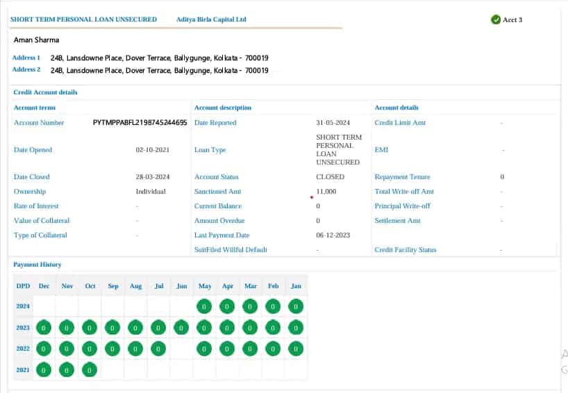Click the Payment History section header
This screenshot has height=393, width=568.
tap(37, 265)
